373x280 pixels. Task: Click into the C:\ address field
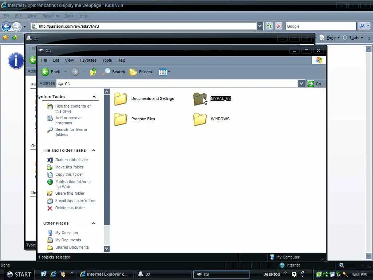coord(177,84)
